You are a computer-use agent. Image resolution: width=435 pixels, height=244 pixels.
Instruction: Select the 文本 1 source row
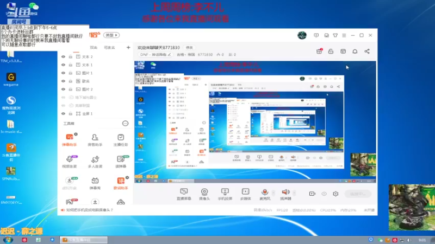click(96, 65)
